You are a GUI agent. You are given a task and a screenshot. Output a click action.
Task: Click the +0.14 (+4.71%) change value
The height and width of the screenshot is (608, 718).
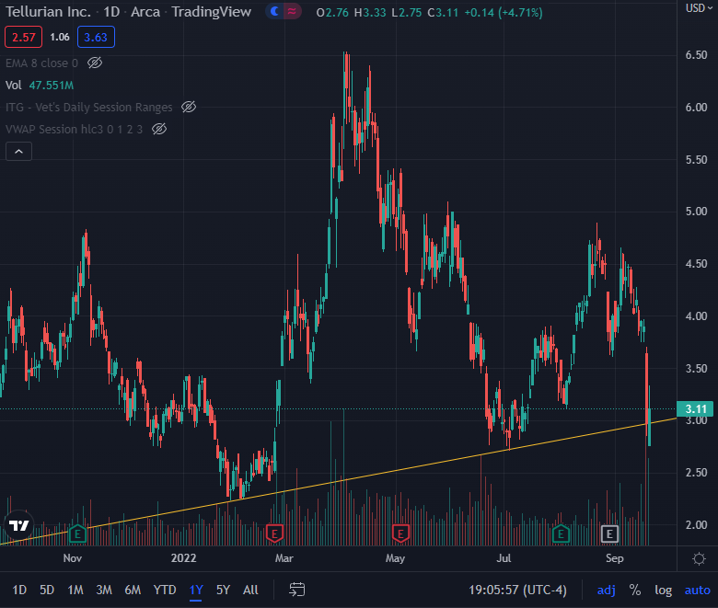(504, 12)
